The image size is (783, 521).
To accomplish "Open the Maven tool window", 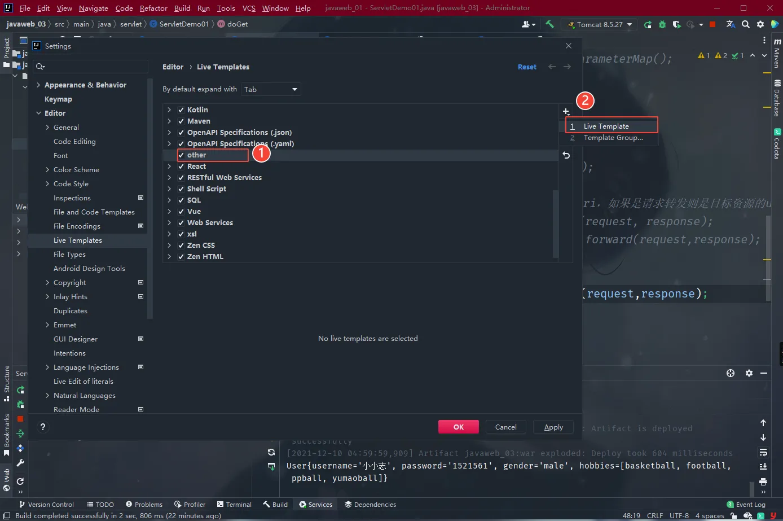I will click(777, 52).
